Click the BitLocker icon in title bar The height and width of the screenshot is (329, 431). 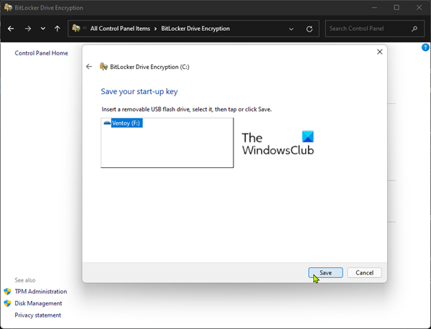(x=8, y=7)
